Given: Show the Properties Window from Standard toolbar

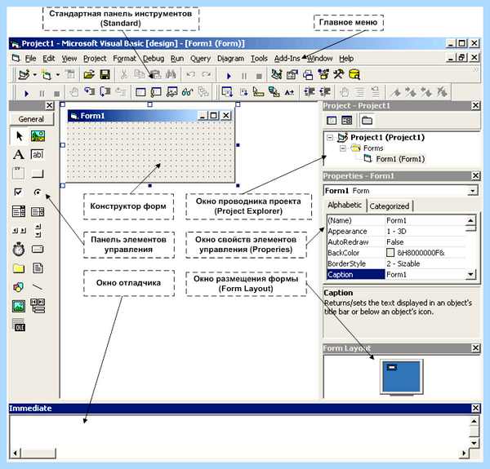Looking at the screenshot, I should tap(292, 74).
